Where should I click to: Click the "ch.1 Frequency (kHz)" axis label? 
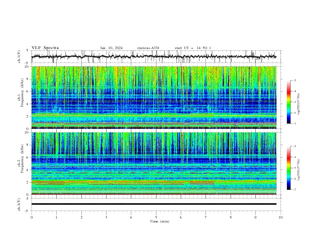pyautogui.click(x=21, y=92)
